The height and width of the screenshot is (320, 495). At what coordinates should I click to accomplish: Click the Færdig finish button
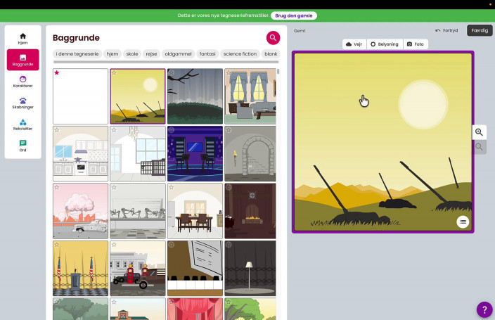pos(479,30)
